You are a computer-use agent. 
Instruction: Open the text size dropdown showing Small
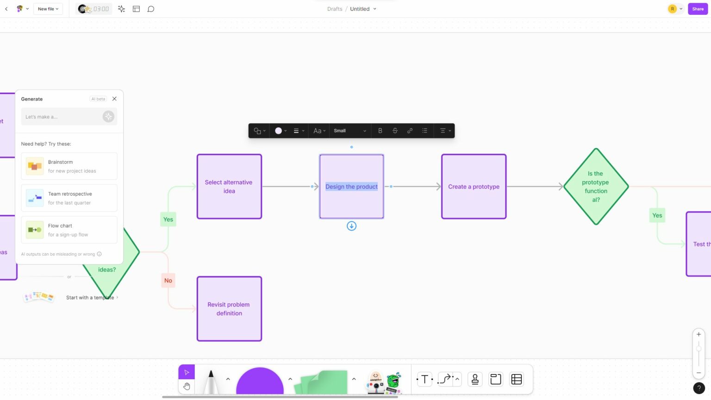click(349, 131)
